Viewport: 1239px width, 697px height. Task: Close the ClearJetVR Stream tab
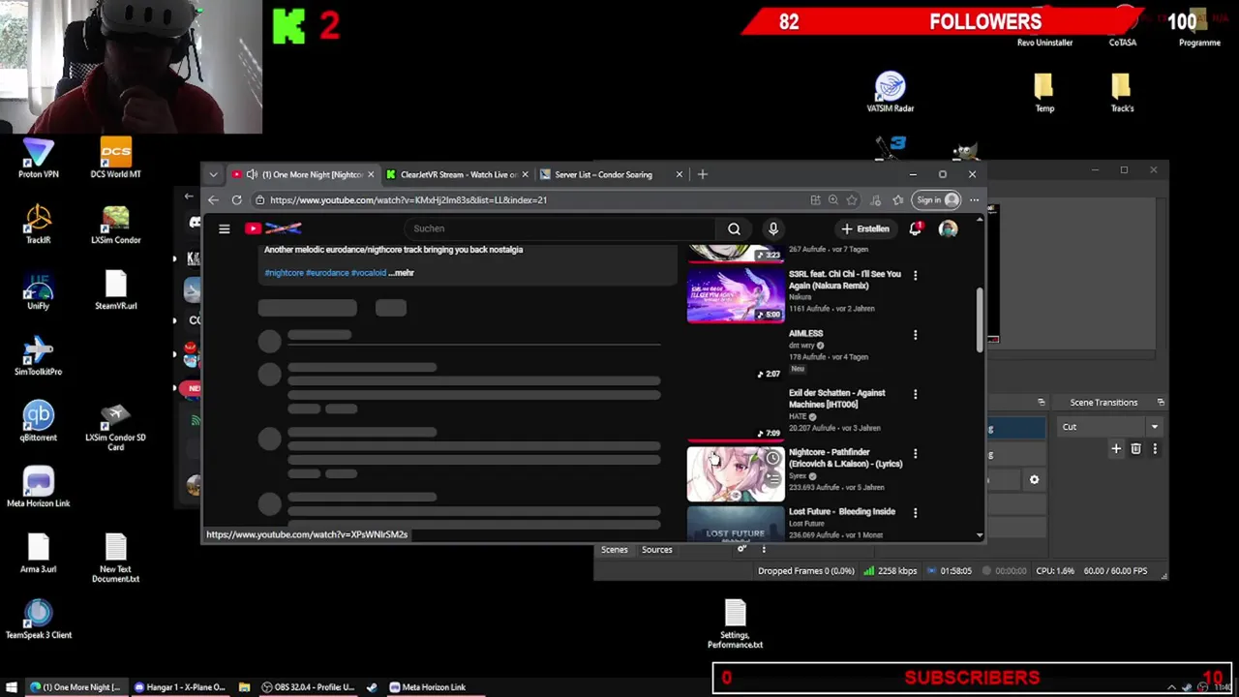tap(525, 174)
